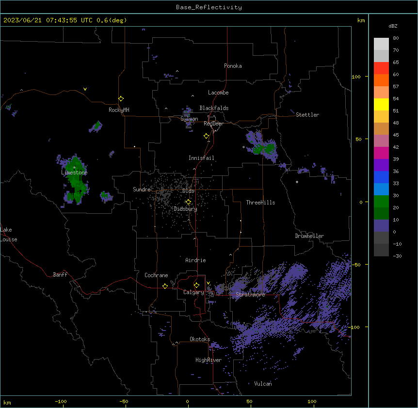Click the Lake Louise label

pyautogui.click(x=8, y=235)
